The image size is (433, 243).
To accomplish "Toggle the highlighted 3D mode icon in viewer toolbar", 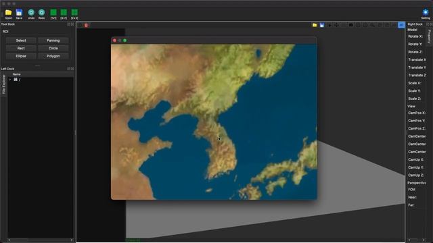I will (x=401, y=25).
